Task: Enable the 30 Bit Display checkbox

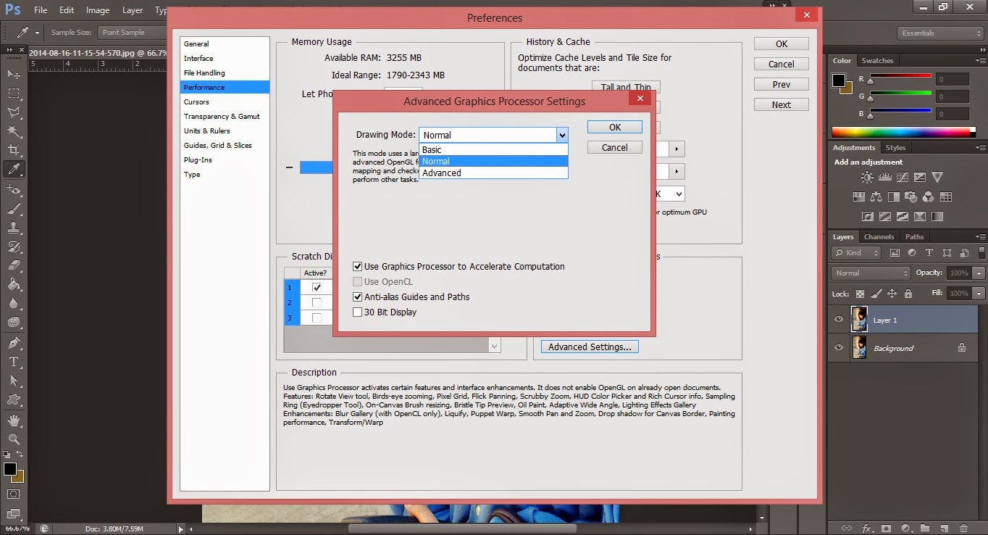Action: (357, 312)
